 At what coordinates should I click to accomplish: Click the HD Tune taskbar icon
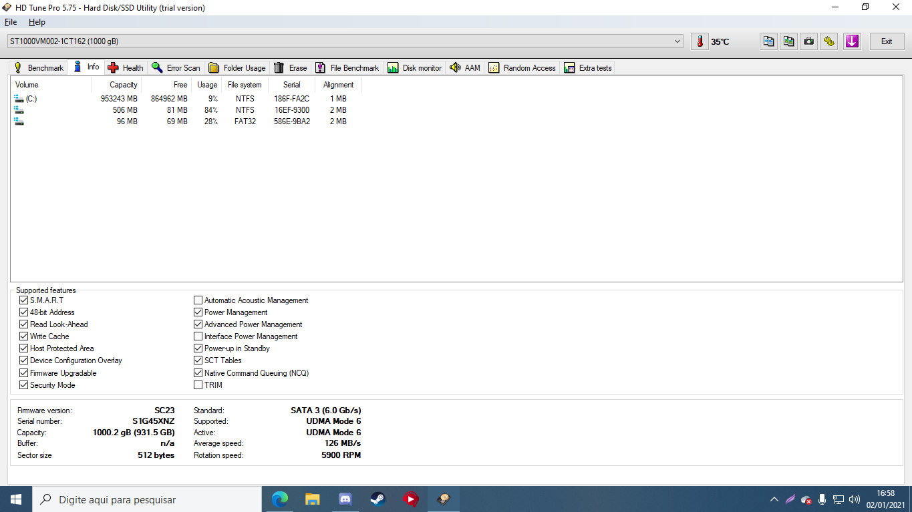point(444,499)
